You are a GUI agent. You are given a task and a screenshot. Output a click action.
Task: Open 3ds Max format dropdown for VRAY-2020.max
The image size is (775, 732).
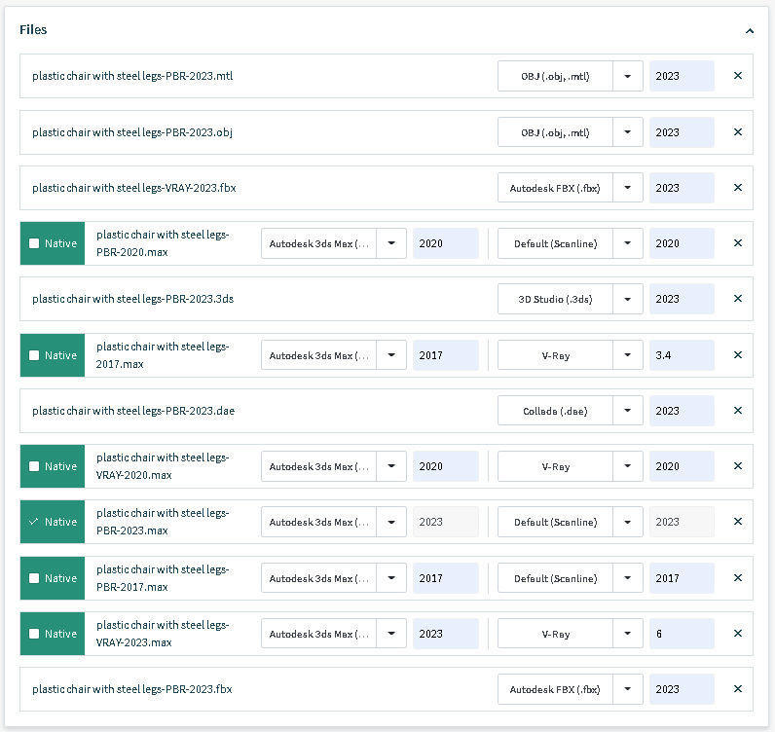pos(391,466)
